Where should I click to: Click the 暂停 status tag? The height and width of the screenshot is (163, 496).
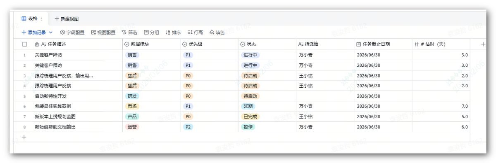pos(248,127)
